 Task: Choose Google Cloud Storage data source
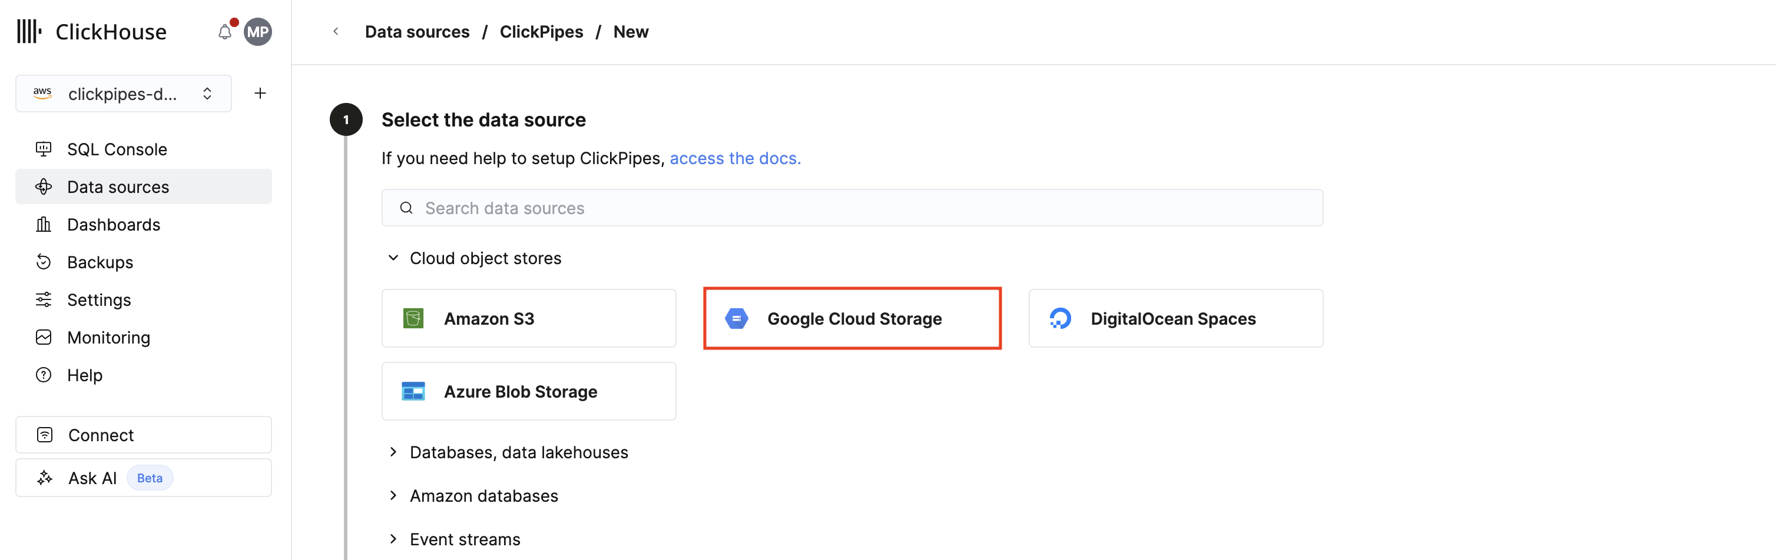pyautogui.click(x=851, y=318)
